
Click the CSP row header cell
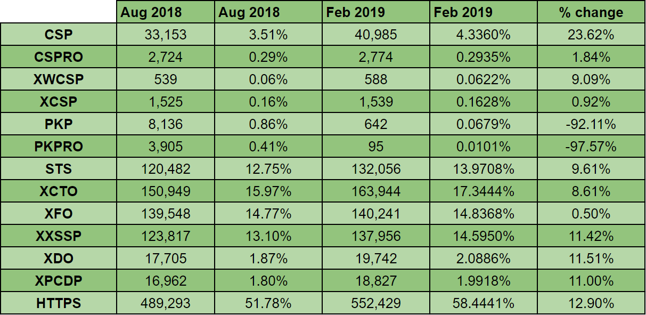pos(59,35)
